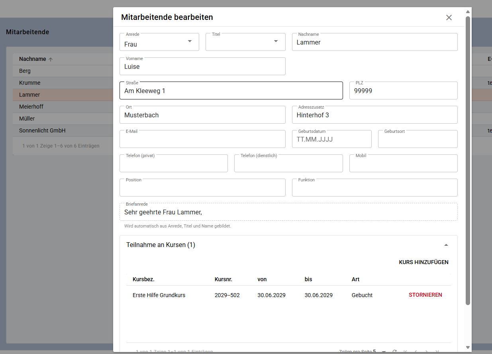The height and width of the screenshot is (354, 492).
Task: Focus the Vorname field containing Luise
Action: click(x=202, y=66)
